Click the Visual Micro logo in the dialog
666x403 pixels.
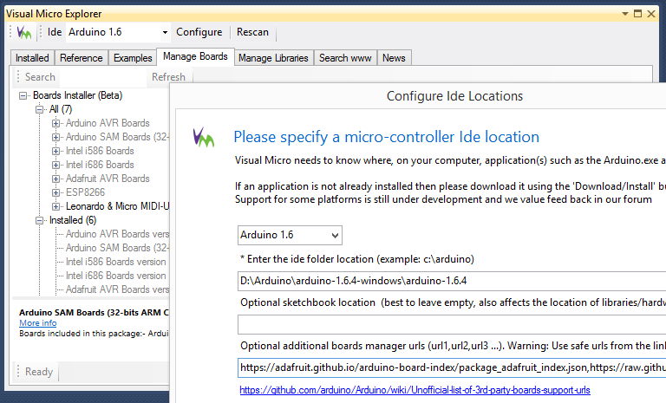pos(204,137)
